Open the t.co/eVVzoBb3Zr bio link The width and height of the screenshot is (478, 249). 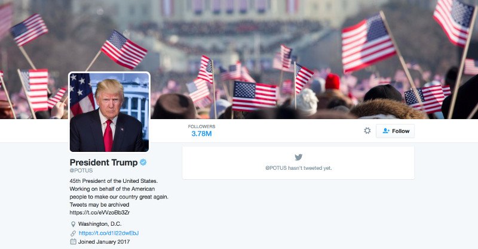100,213
